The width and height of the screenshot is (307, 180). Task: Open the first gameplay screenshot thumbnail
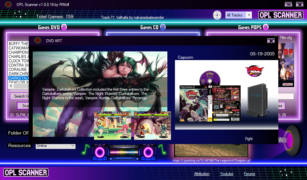pos(113,126)
